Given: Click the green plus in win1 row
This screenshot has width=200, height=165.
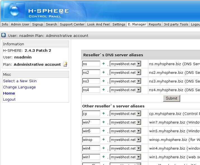Looking at the screenshot, I should [x=103, y=157].
